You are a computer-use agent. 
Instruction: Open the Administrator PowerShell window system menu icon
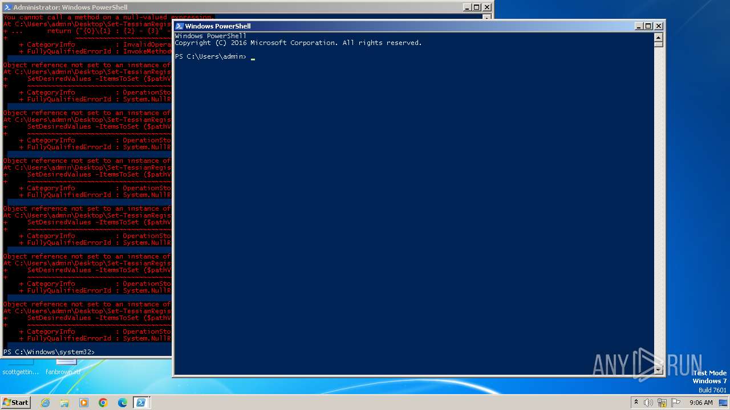(7, 7)
